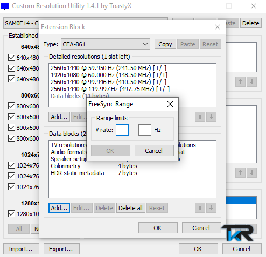Click the maximum V rate field
The image size is (266, 257).
145,130
